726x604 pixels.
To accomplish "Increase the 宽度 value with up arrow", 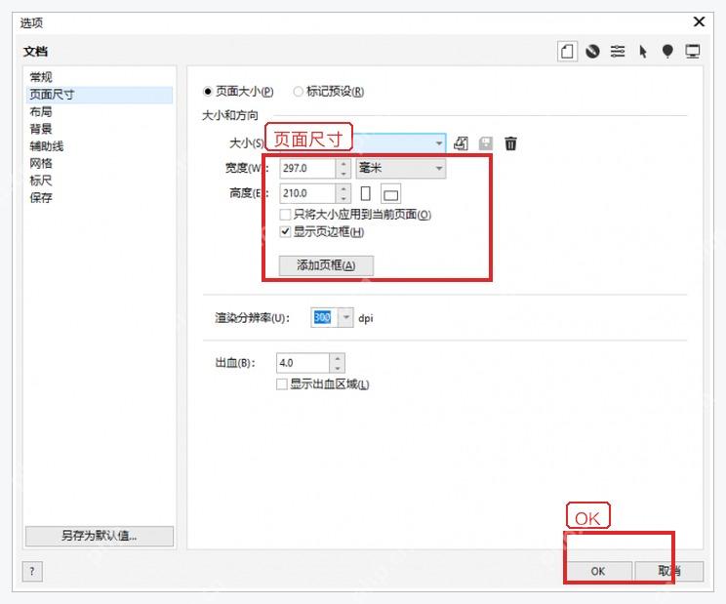I will (343, 163).
